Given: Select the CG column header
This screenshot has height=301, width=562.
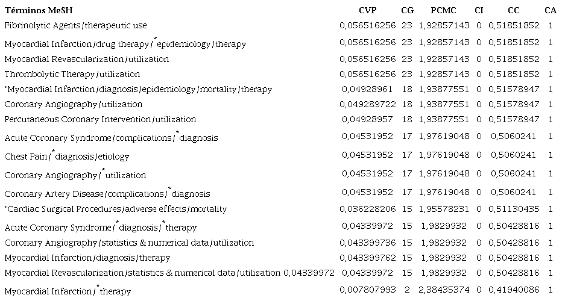Looking at the screenshot, I should (x=407, y=11).
